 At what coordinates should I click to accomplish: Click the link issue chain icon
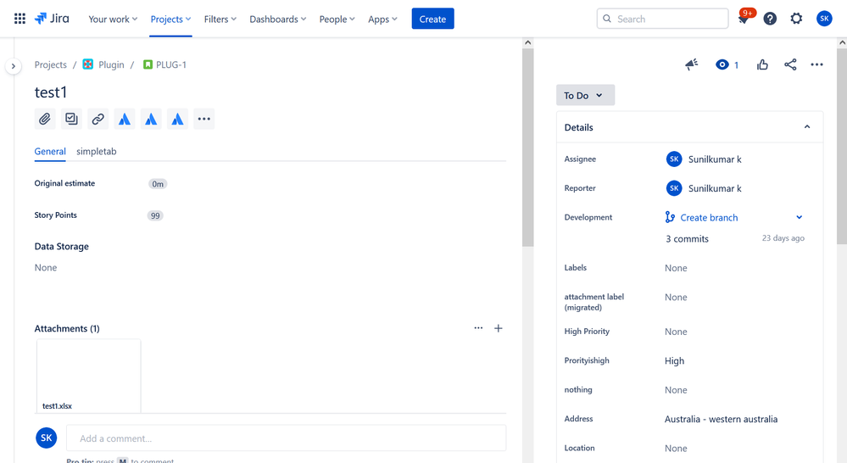(98, 119)
